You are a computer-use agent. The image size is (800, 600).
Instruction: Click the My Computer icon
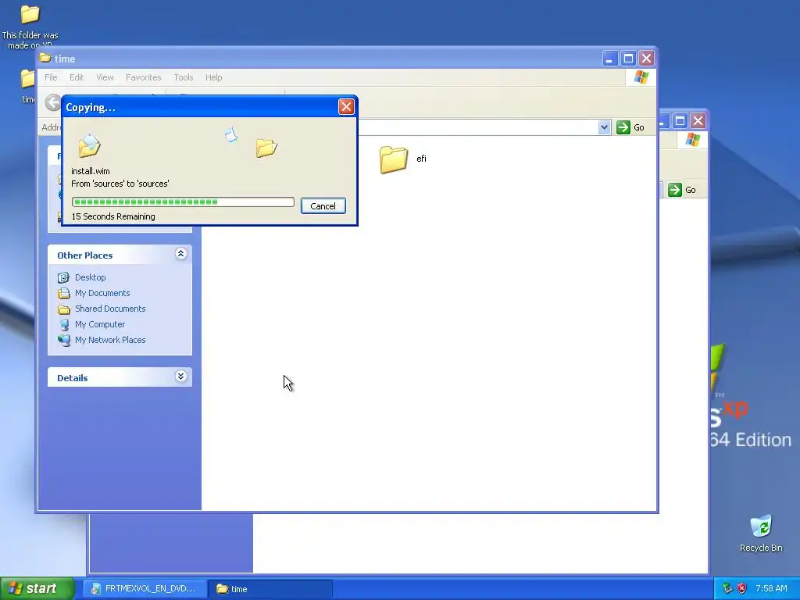64,324
